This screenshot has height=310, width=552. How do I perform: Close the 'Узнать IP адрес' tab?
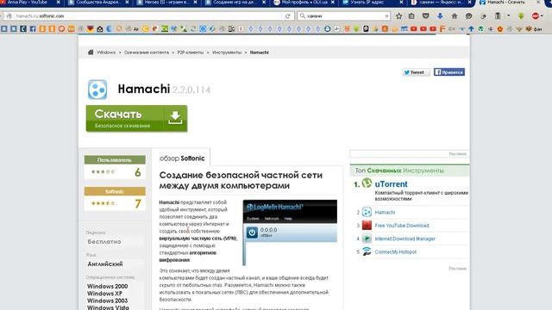401,3
